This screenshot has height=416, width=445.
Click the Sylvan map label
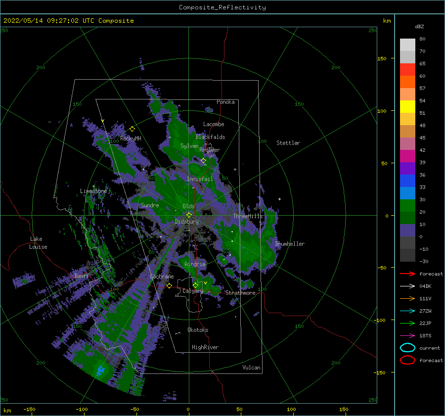(189, 146)
